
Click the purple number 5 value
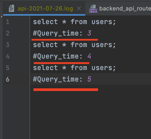tap(89, 79)
